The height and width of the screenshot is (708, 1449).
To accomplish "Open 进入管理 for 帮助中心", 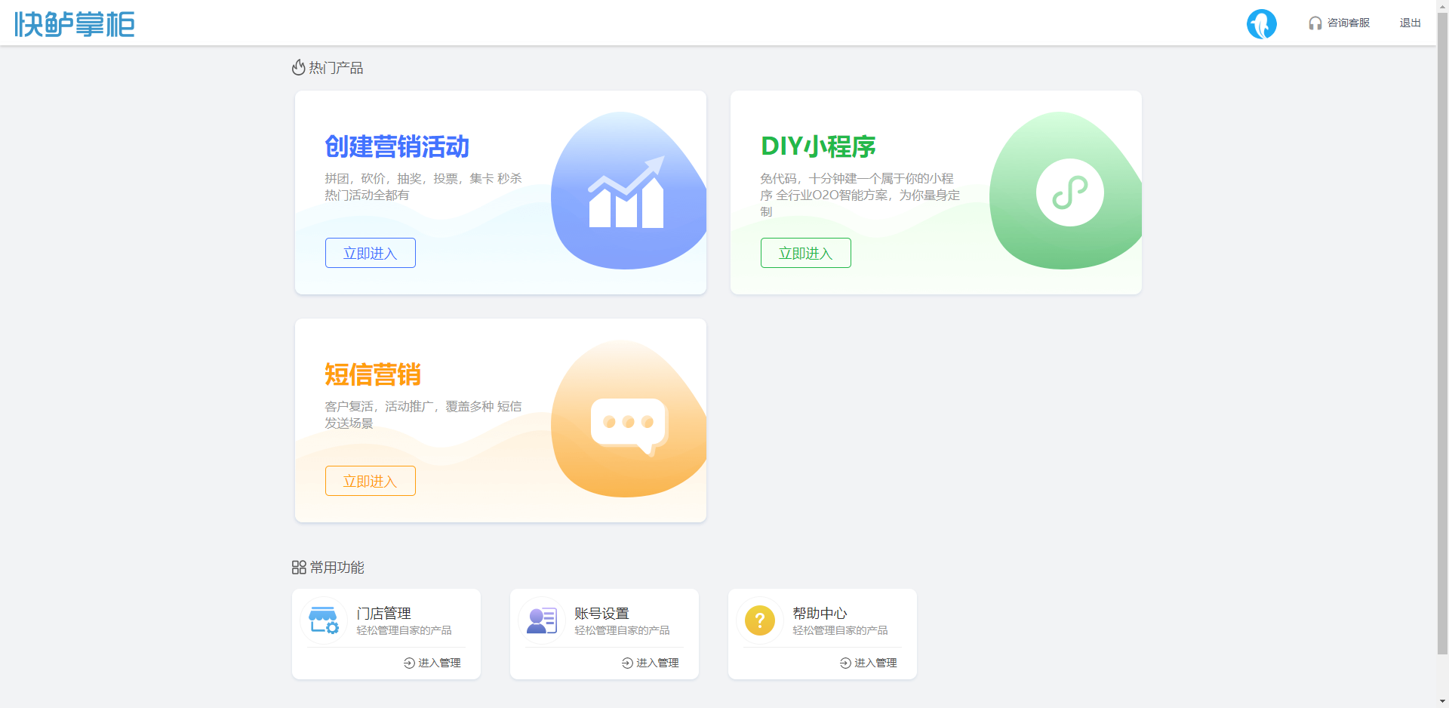I will point(869,663).
